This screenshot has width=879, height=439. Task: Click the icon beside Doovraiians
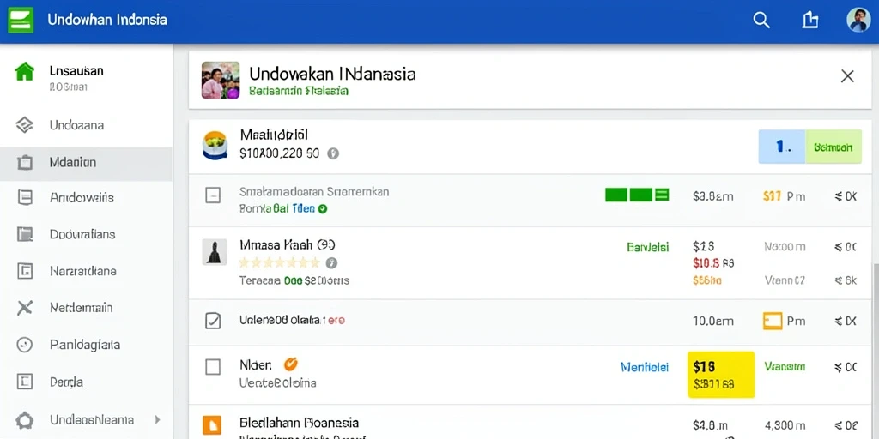(x=25, y=234)
